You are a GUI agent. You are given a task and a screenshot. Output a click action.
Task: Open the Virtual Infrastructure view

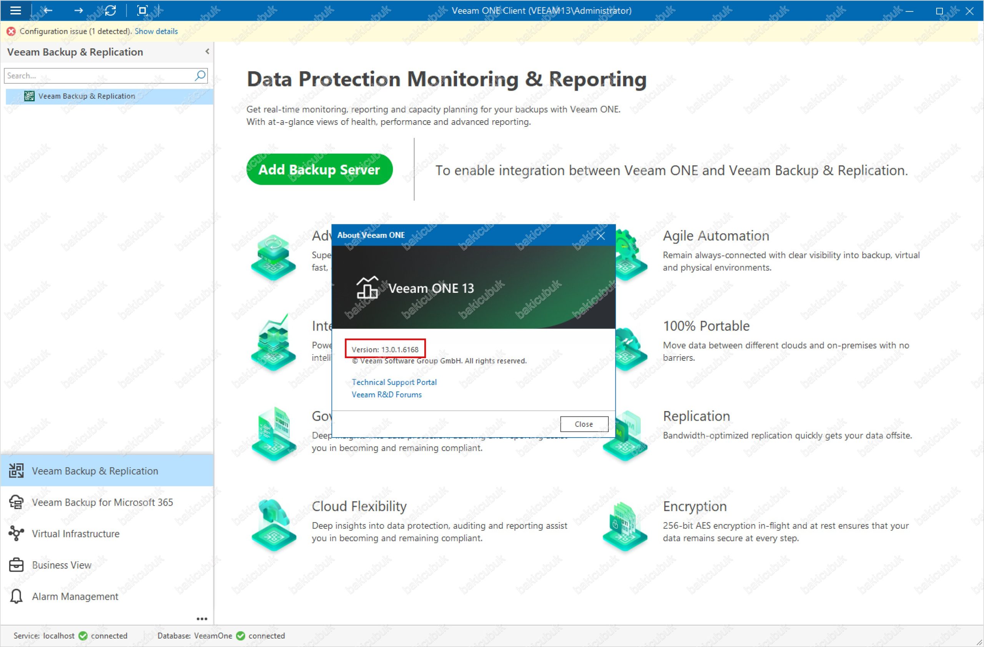click(76, 534)
